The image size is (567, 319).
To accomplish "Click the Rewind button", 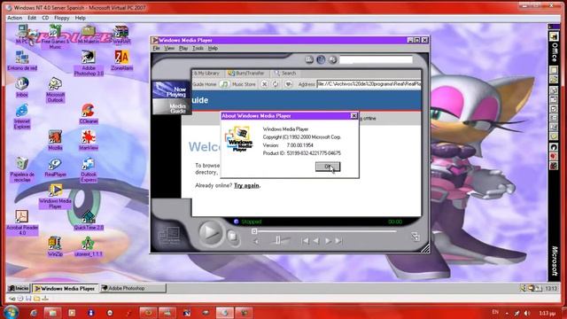I will [316, 241].
